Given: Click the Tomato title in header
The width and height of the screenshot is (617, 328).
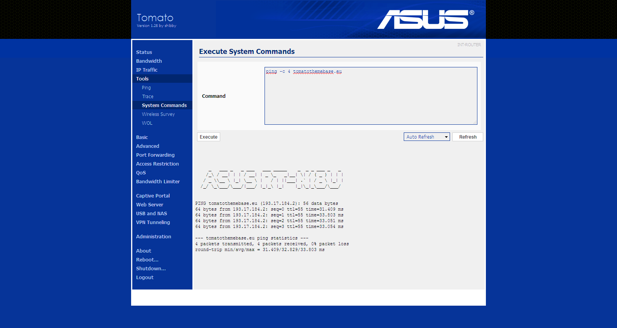Looking at the screenshot, I should (155, 18).
